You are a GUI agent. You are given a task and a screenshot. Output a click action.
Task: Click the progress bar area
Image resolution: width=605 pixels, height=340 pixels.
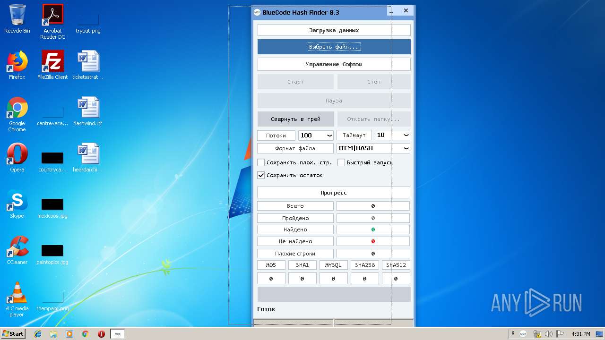point(334,294)
